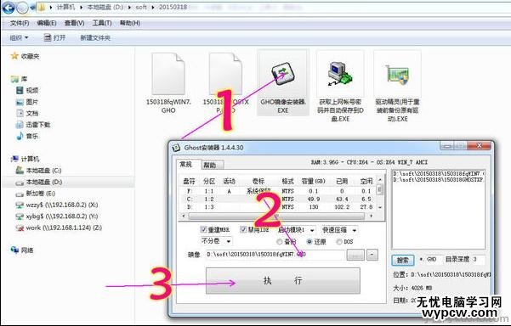Image resolution: width=511 pixels, height=326 pixels.
Task: Open 本地磁盘 (C:) in sidebar
Action: 38,170
